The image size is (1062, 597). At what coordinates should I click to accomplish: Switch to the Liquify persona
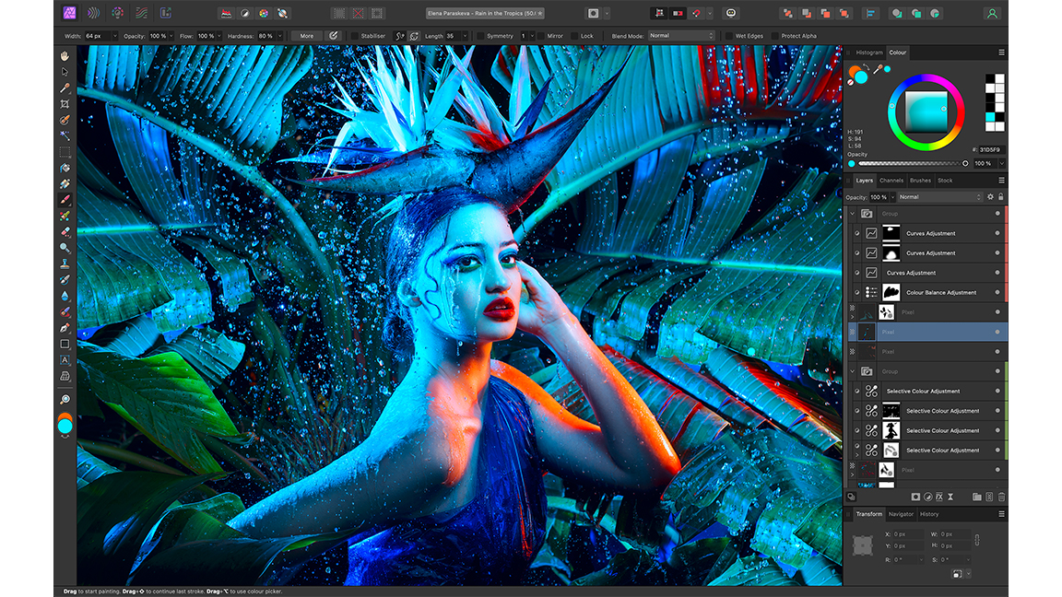point(93,13)
